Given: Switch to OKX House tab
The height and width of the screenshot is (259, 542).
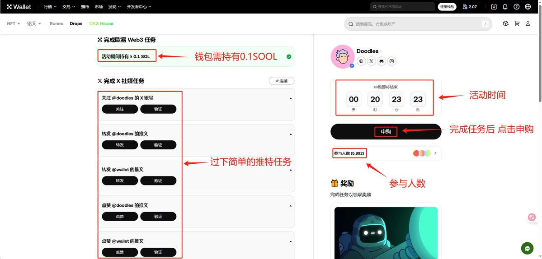Looking at the screenshot, I should point(101,23).
